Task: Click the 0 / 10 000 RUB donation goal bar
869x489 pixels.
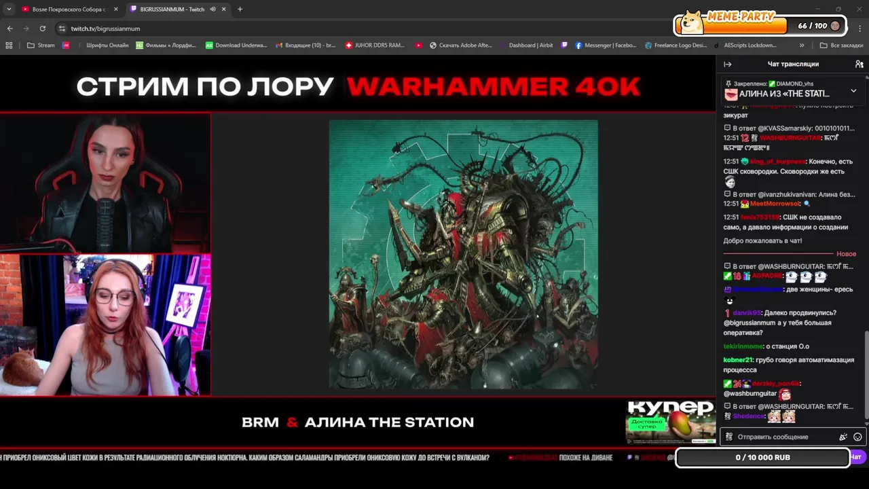Action: point(762,457)
